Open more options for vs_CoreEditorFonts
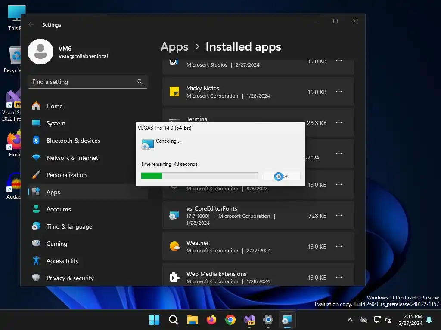This screenshot has width=441, height=330. tap(339, 216)
